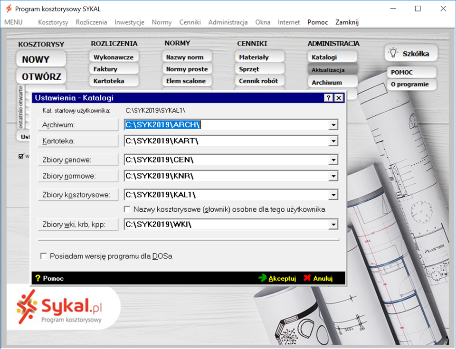Screen dimensions: 456x349
Task: Click the Aktualizacja button
Action: (x=332, y=70)
